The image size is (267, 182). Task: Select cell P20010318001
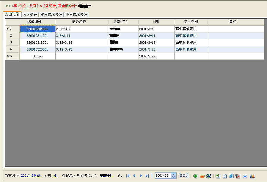[37, 43]
